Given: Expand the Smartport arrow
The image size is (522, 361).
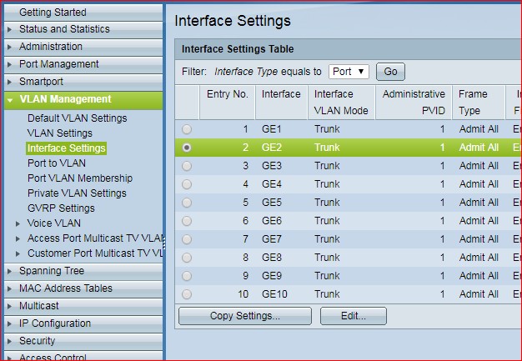Looking at the screenshot, I should tap(10, 82).
